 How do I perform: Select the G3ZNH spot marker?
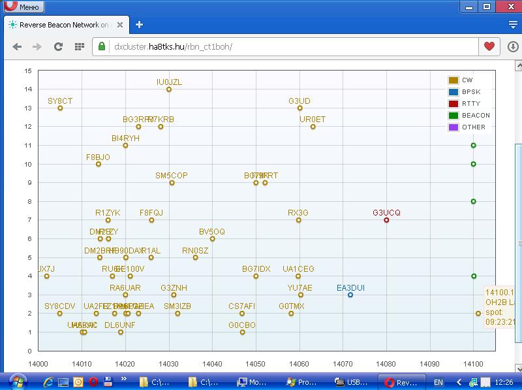(x=174, y=295)
